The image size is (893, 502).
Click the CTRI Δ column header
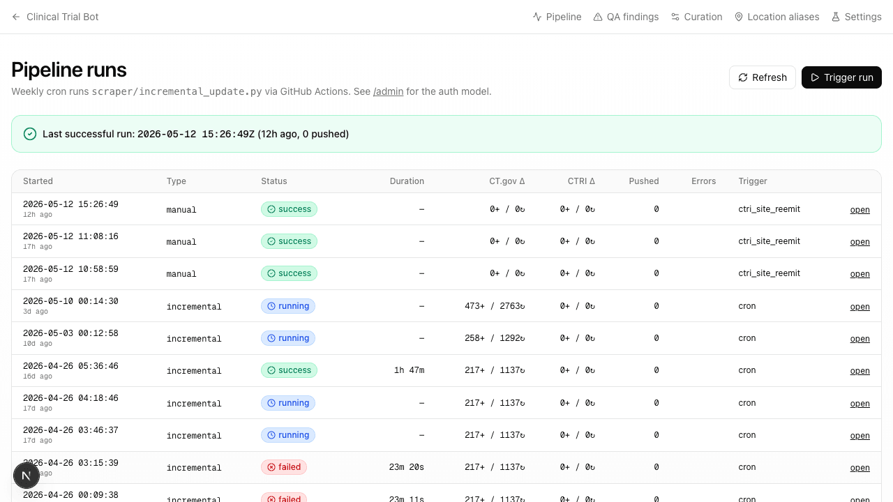click(581, 181)
